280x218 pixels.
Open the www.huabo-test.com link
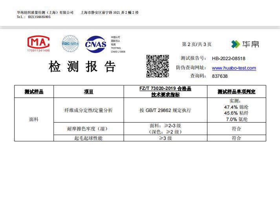234,68
